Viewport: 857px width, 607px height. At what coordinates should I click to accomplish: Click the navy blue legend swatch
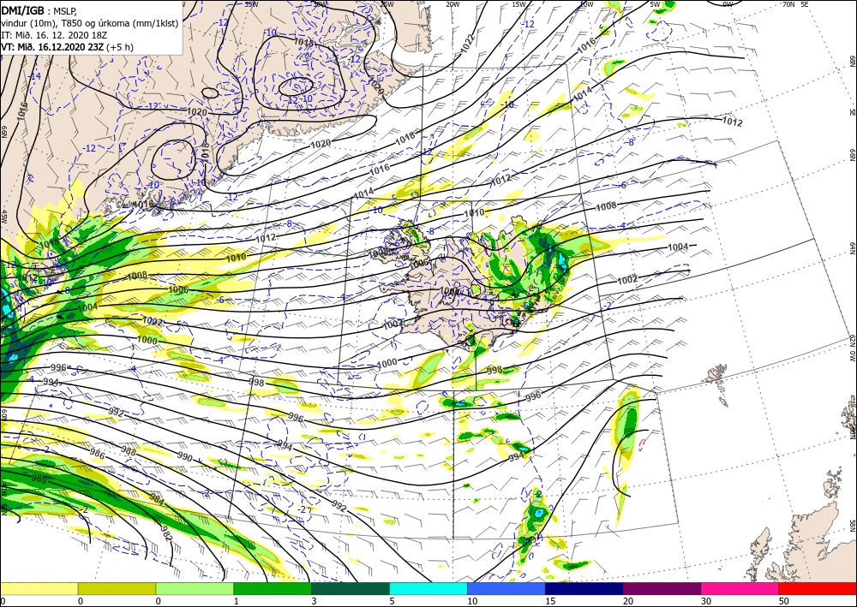tap(584, 588)
